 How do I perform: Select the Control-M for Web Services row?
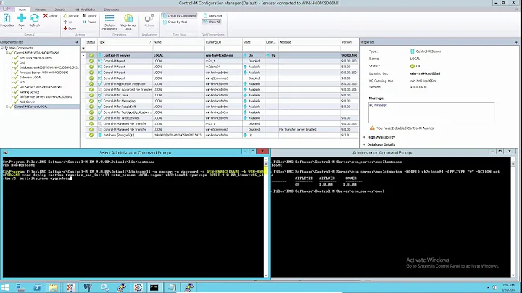220,118
